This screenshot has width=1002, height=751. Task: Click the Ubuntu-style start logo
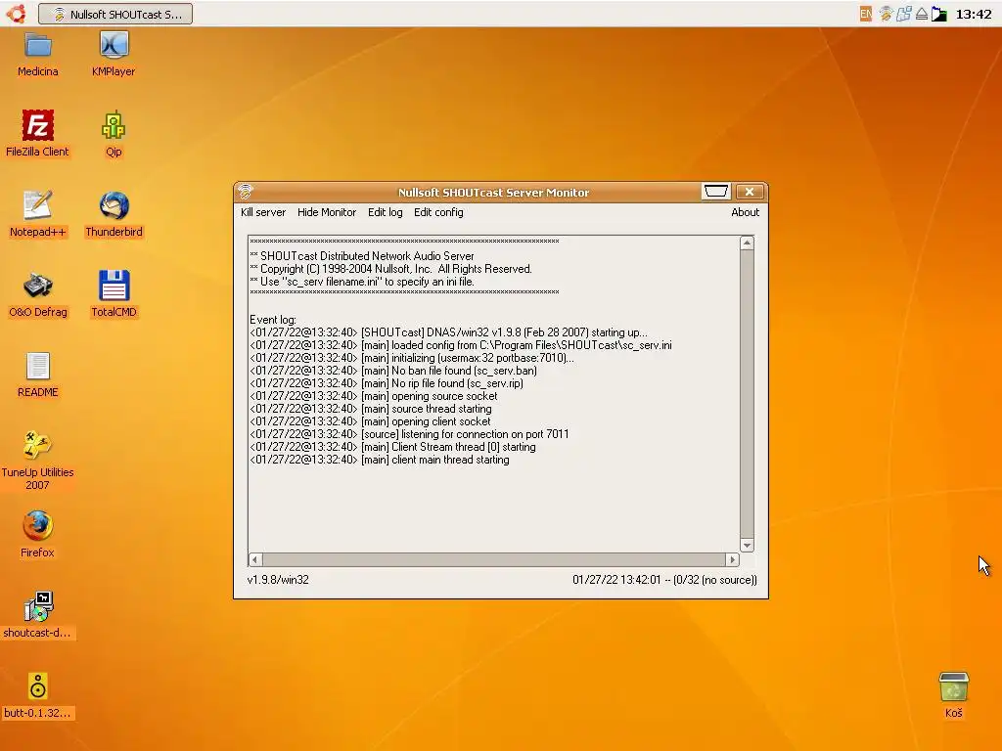click(16, 14)
